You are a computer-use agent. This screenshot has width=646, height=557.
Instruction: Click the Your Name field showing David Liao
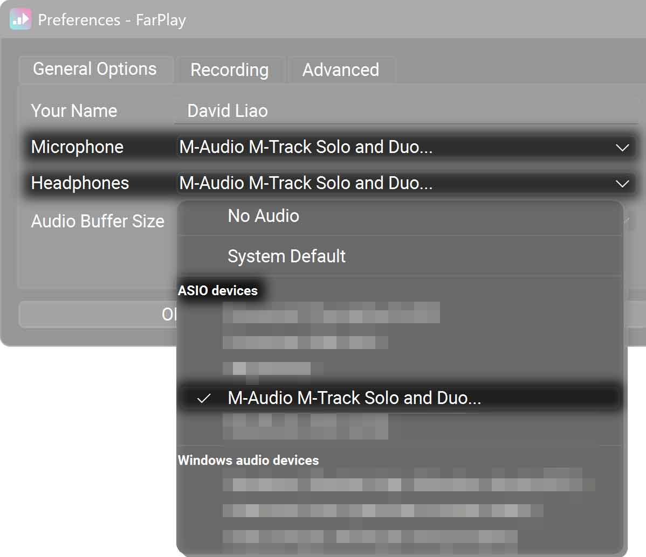[x=404, y=111]
